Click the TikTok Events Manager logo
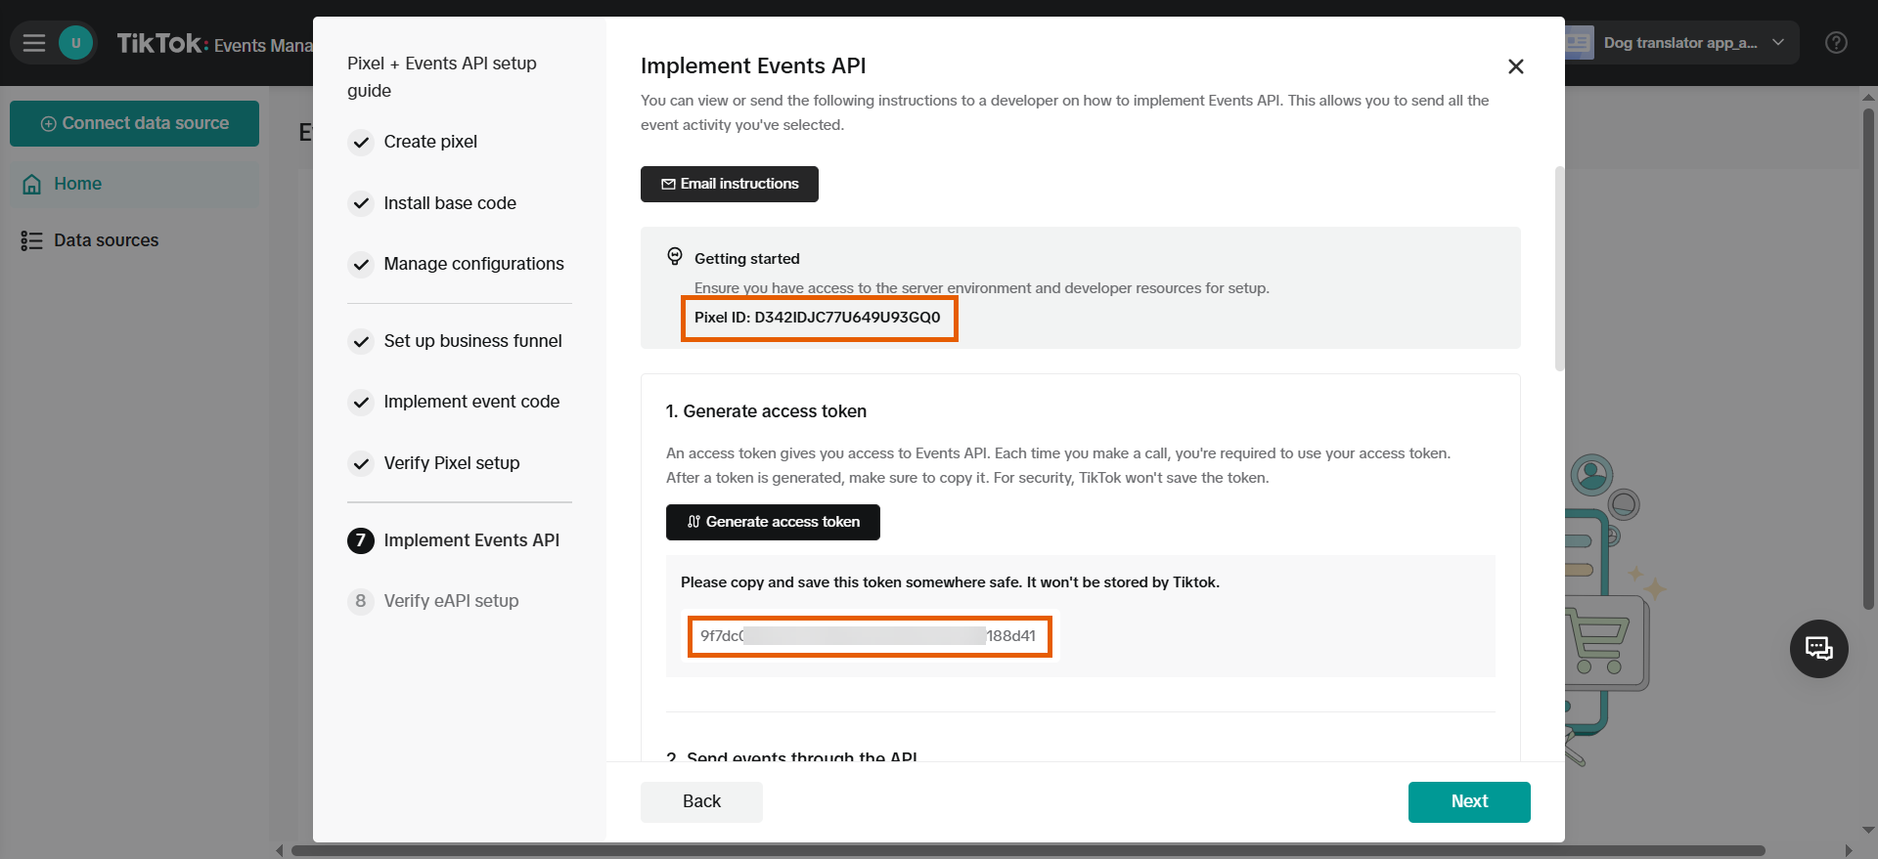 pos(214,44)
